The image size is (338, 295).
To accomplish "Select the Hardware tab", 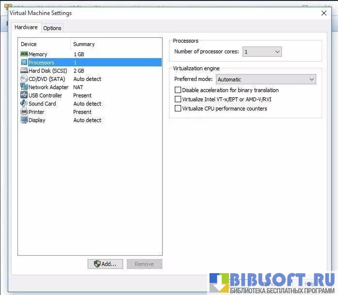I will click(26, 28).
